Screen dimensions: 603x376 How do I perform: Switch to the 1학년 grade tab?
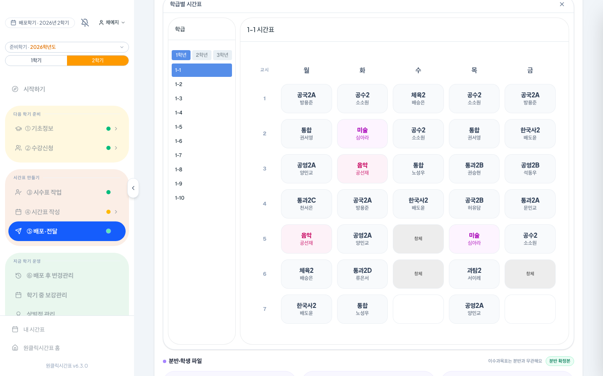click(x=181, y=55)
